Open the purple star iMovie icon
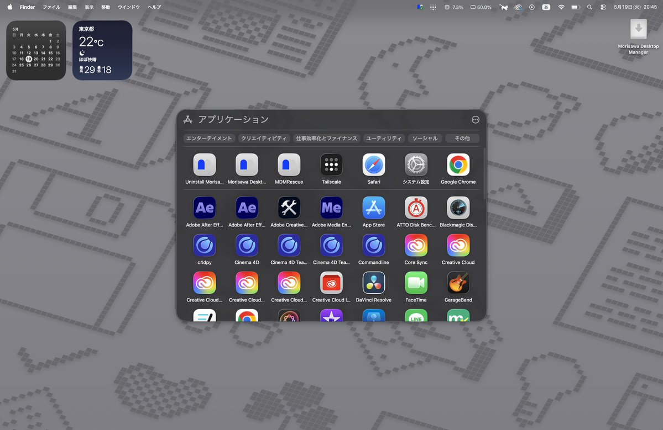663x430 pixels. [332, 316]
